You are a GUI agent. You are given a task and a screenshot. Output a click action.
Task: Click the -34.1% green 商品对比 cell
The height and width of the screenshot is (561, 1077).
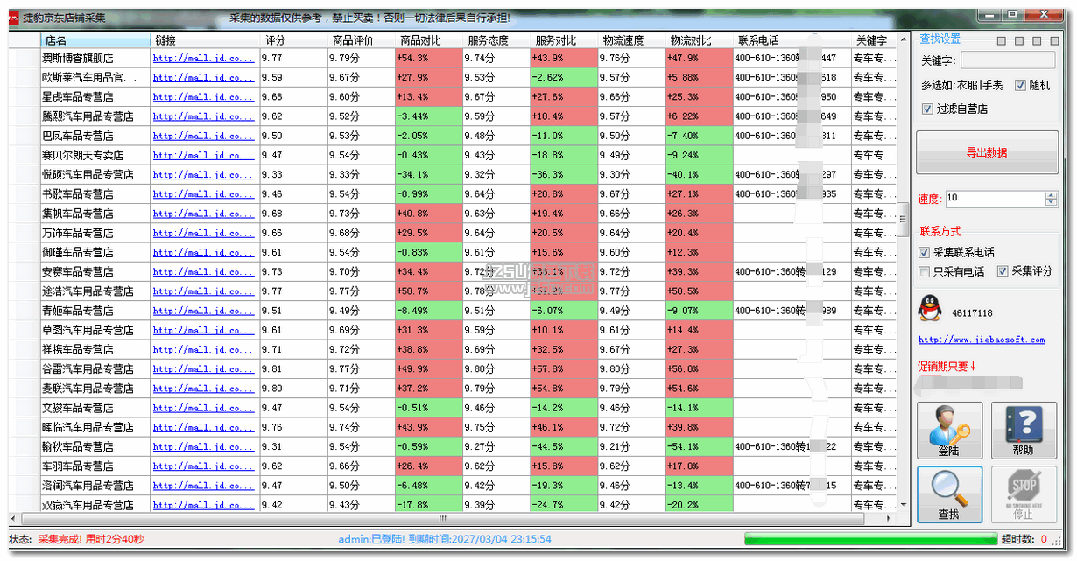pos(428,174)
